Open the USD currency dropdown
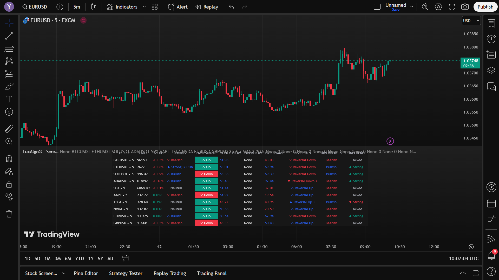499x280 pixels. point(471,21)
